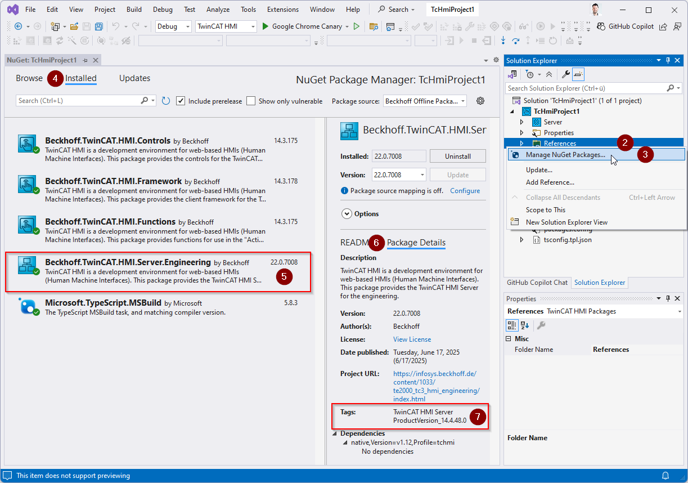
Task: Open the Package source dropdown
Action: pos(425,101)
